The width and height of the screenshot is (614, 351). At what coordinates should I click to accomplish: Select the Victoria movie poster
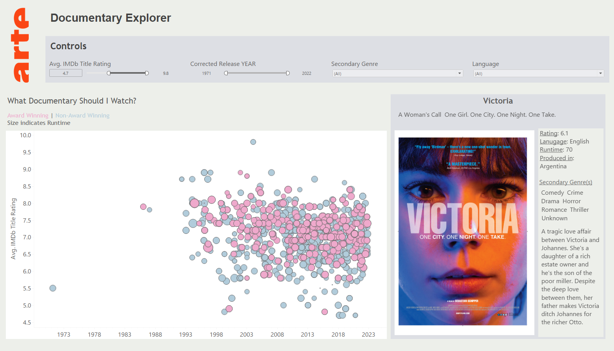point(463,231)
